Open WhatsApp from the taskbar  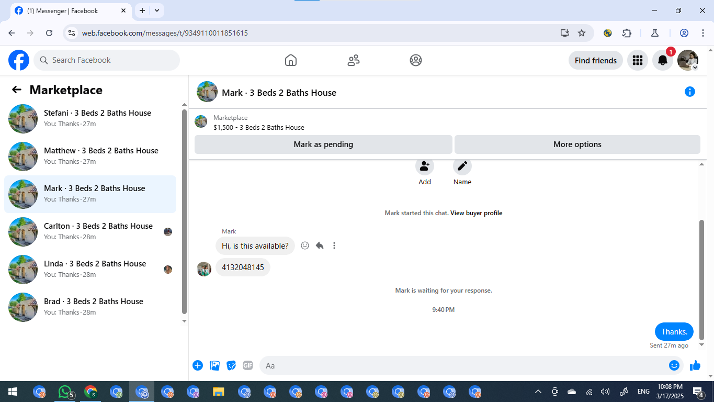pyautogui.click(x=65, y=392)
